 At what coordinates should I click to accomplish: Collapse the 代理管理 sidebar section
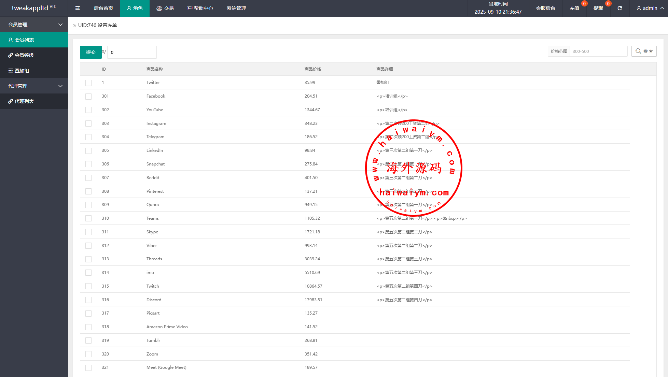60,86
